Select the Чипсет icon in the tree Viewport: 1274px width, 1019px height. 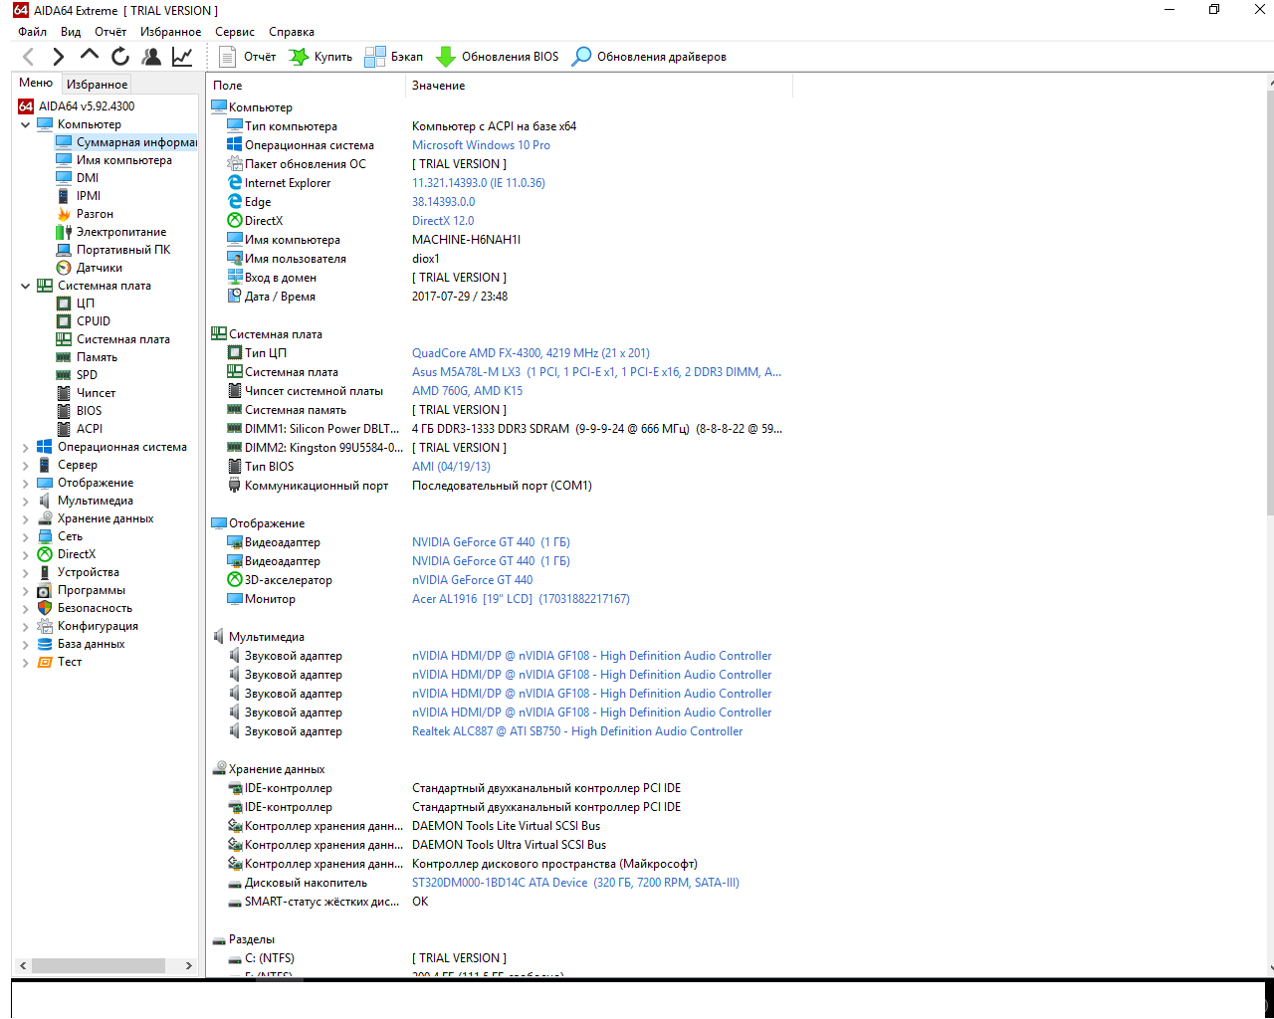(64, 393)
